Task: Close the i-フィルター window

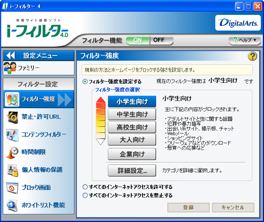Action: 258,6
